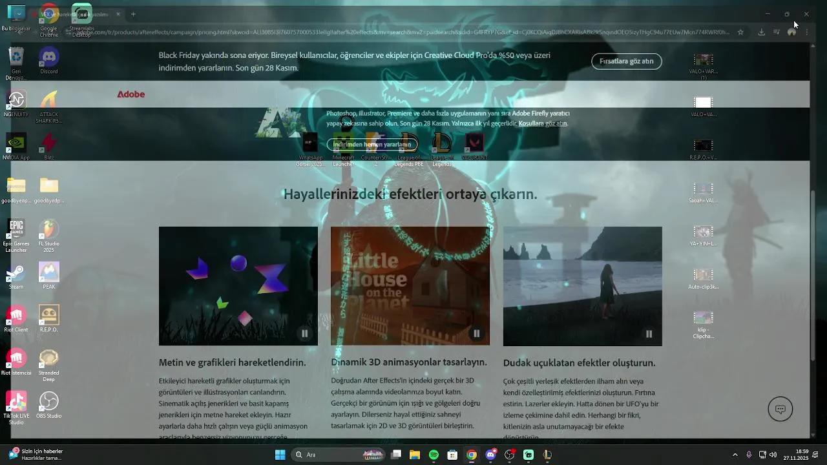Open the chat support bubble icon
The width and height of the screenshot is (827, 465).
click(x=780, y=409)
